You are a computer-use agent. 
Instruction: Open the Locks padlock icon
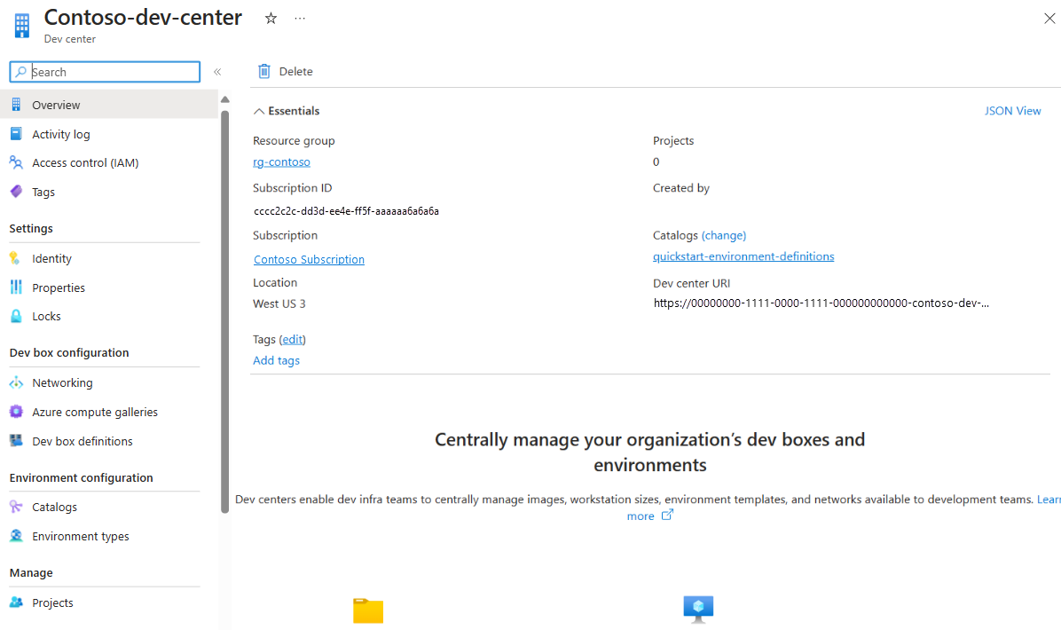coord(16,316)
